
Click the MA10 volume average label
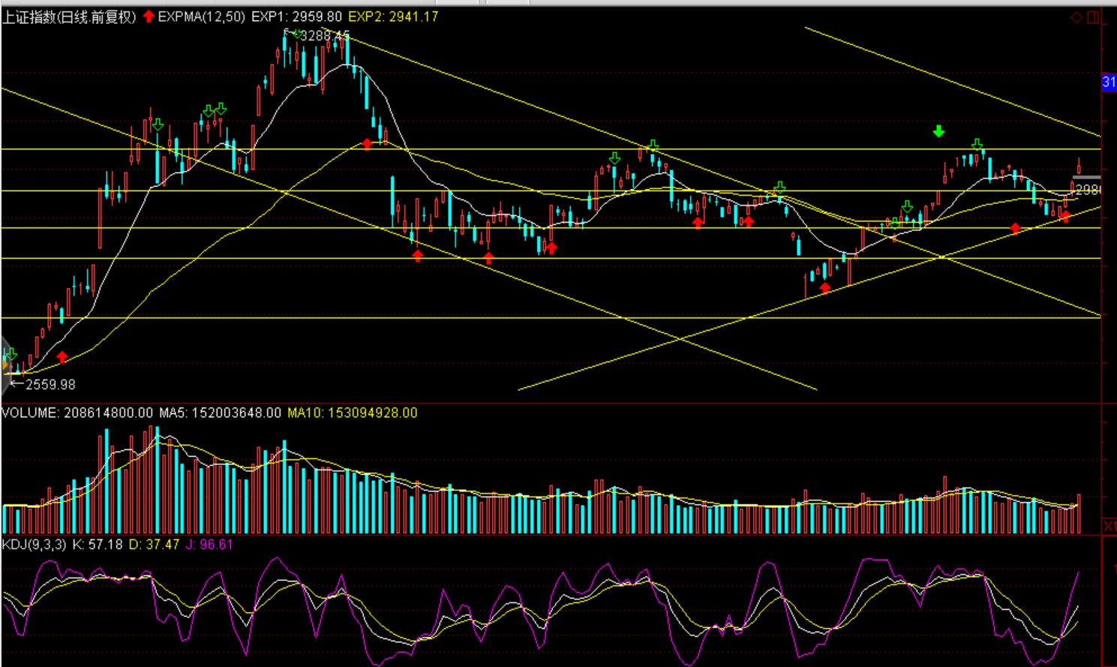tap(352, 413)
